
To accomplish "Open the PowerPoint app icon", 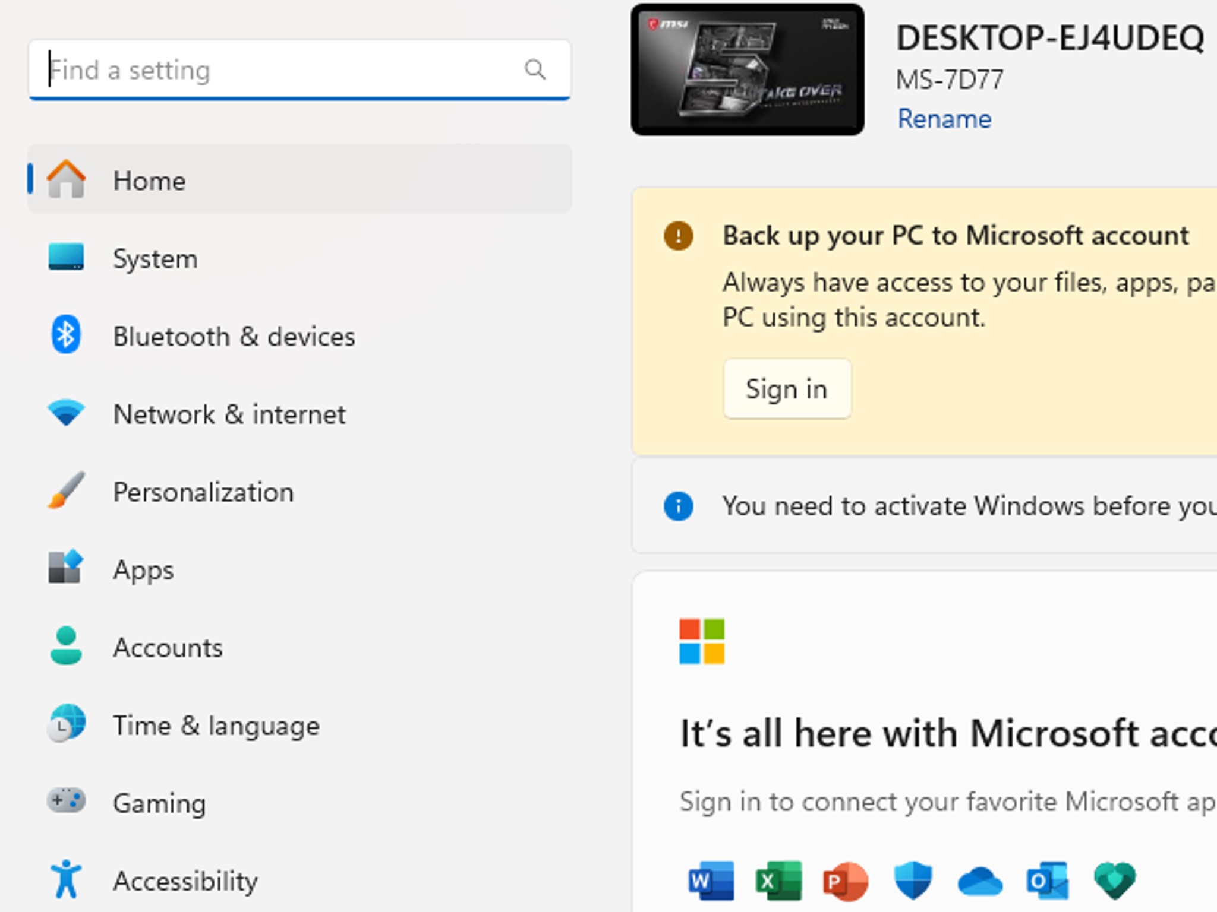I will pyautogui.click(x=846, y=881).
